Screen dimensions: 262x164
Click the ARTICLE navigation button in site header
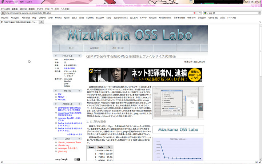point(118,48)
